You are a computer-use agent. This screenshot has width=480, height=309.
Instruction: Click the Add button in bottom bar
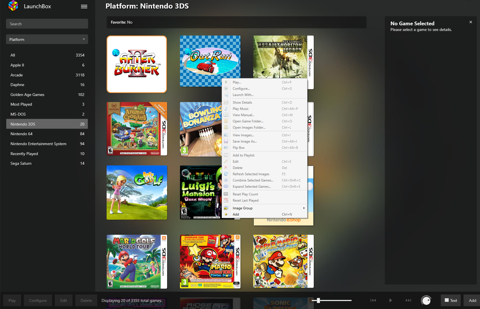click(x=472, y=300)
